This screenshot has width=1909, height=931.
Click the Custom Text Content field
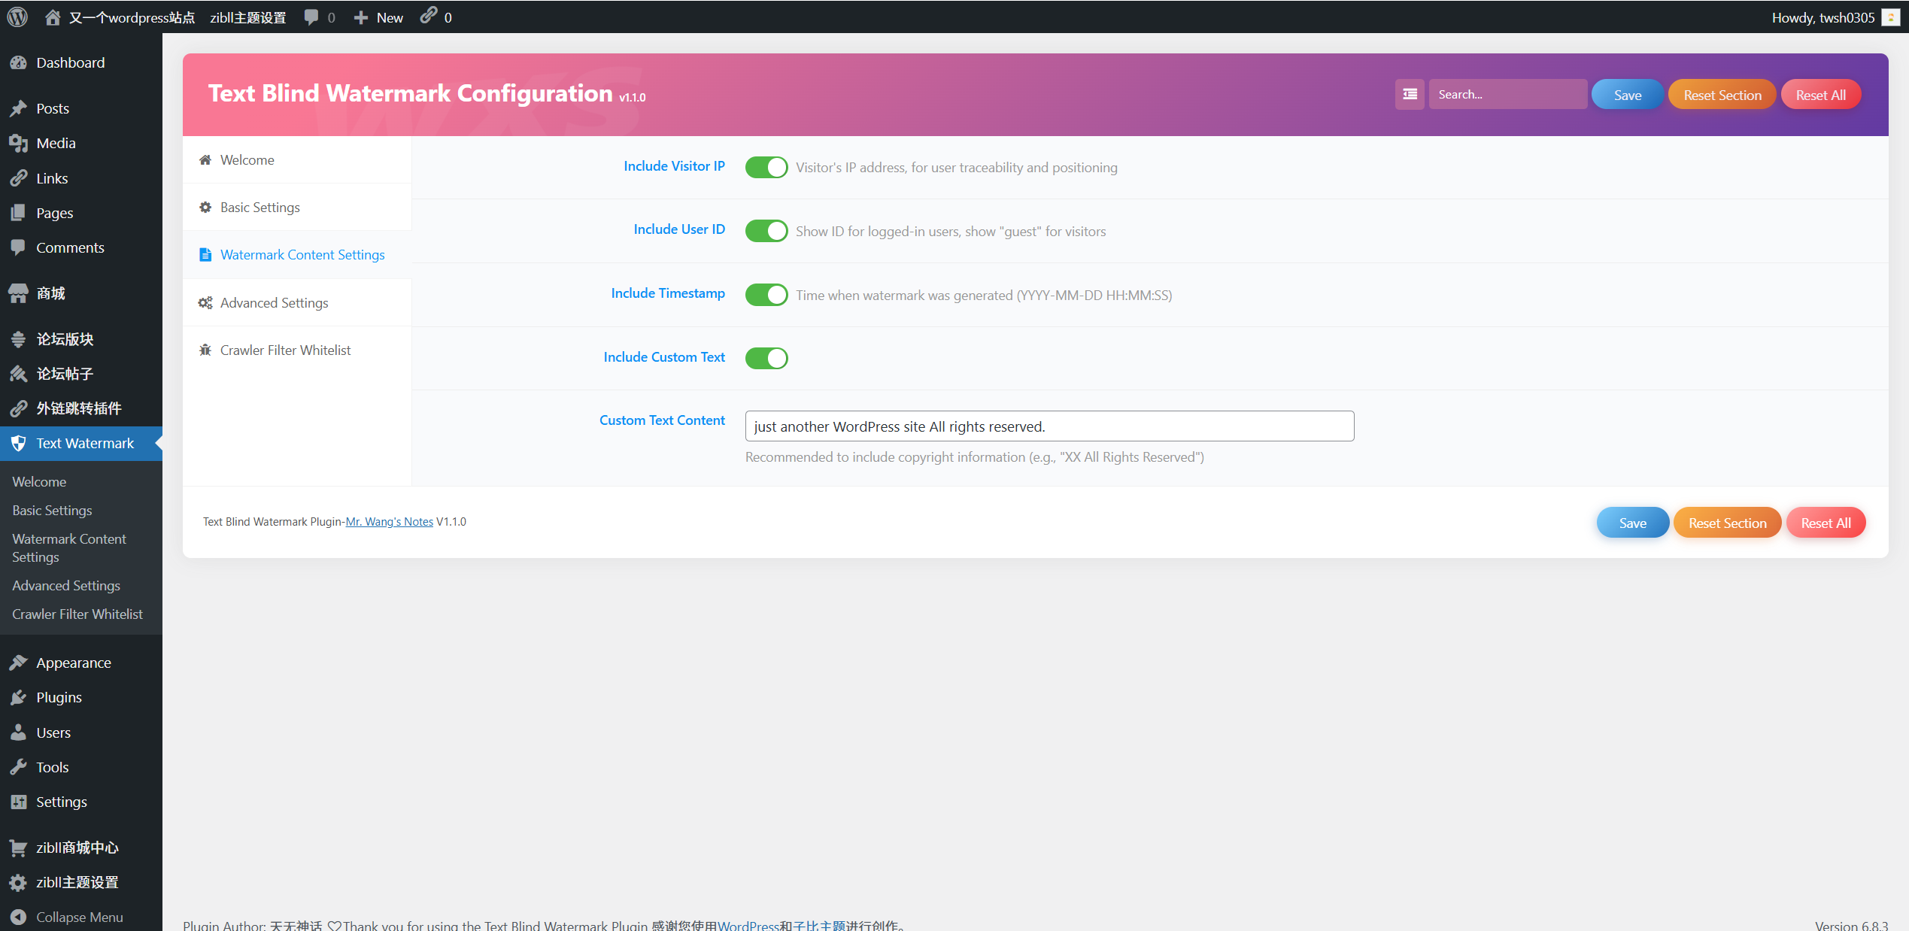coord(1049,426)
